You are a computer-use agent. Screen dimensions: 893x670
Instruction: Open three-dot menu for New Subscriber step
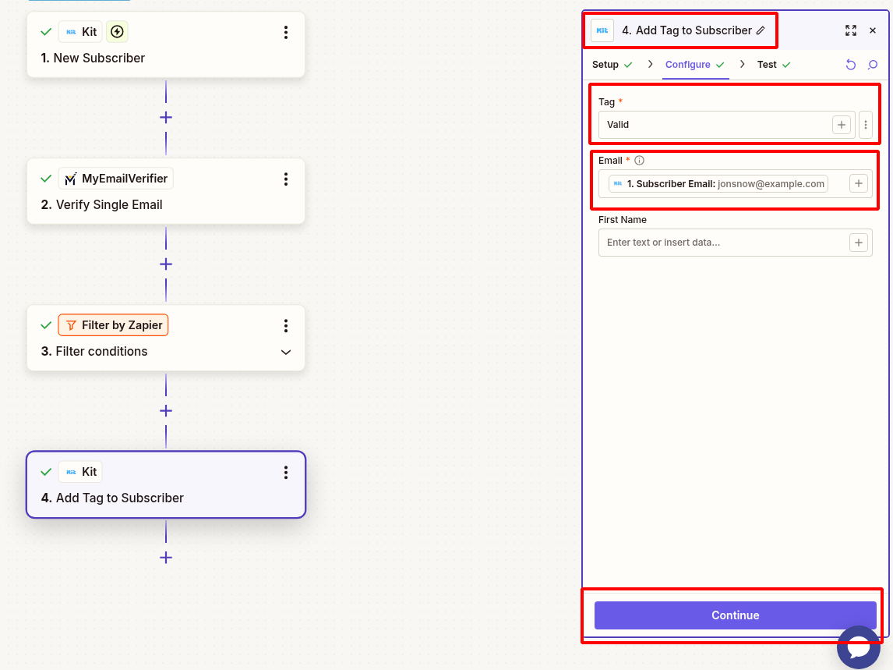click(286, 32)
